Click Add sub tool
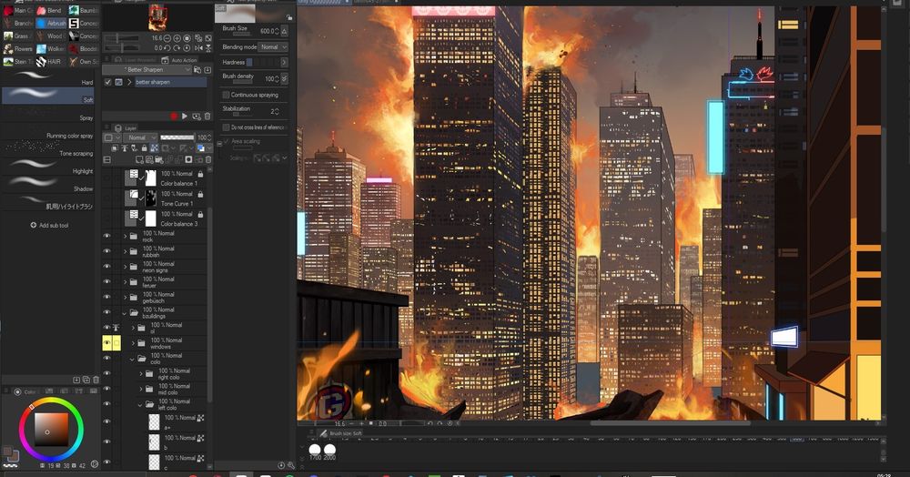The height and width of the screenshot is (477, 910). [49, 225]
